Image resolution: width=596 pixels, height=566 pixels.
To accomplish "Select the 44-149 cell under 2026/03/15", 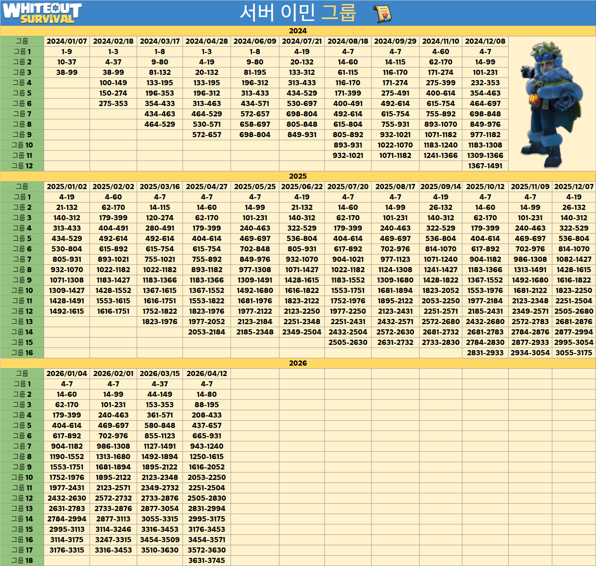I will tap(160, 394).
